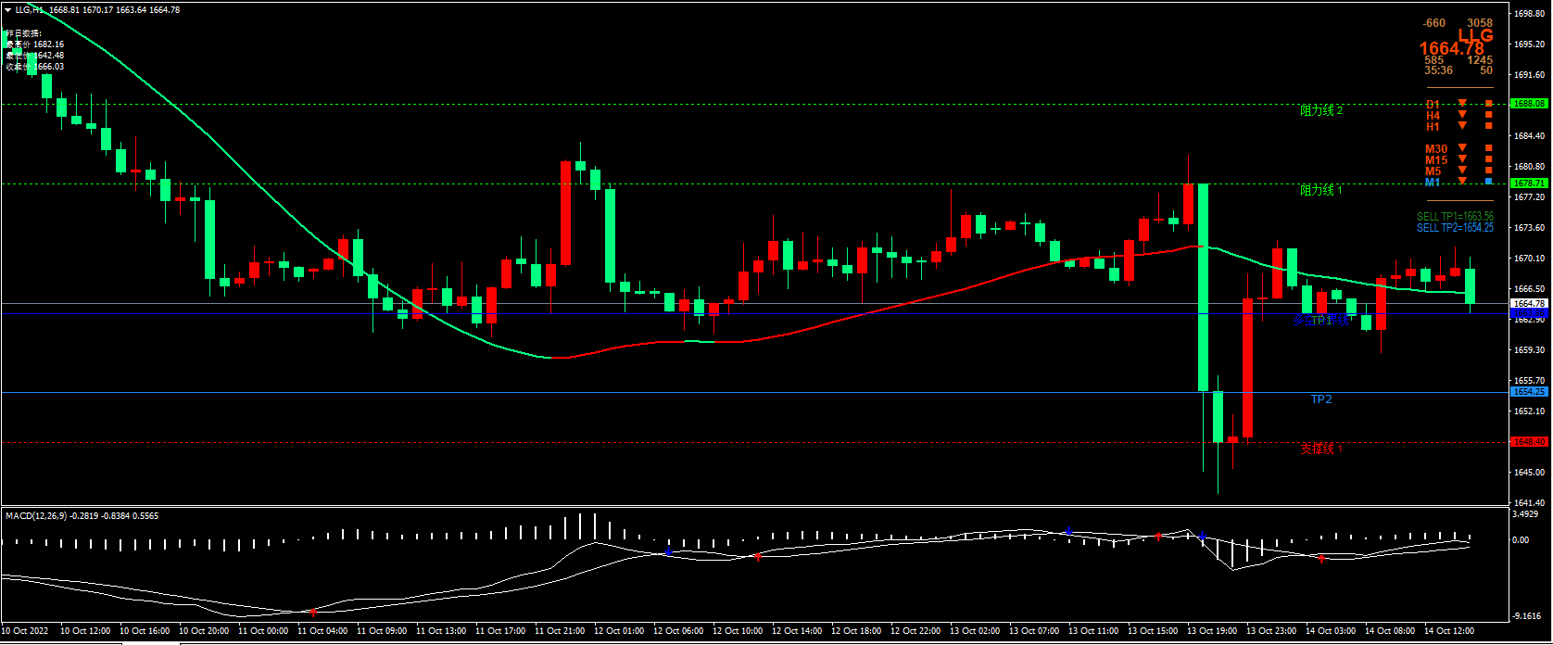This screenshot has width=1553, height=645.
Task: Click the blue square beside M1
Action: click(x=1489, y=182)
